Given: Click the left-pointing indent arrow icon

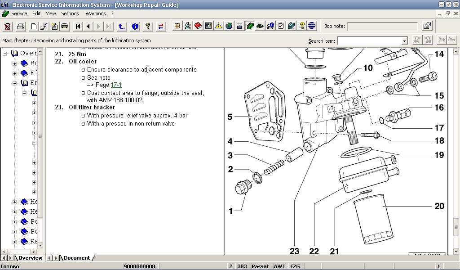Looking at the screenshot, I should (442, 40).
